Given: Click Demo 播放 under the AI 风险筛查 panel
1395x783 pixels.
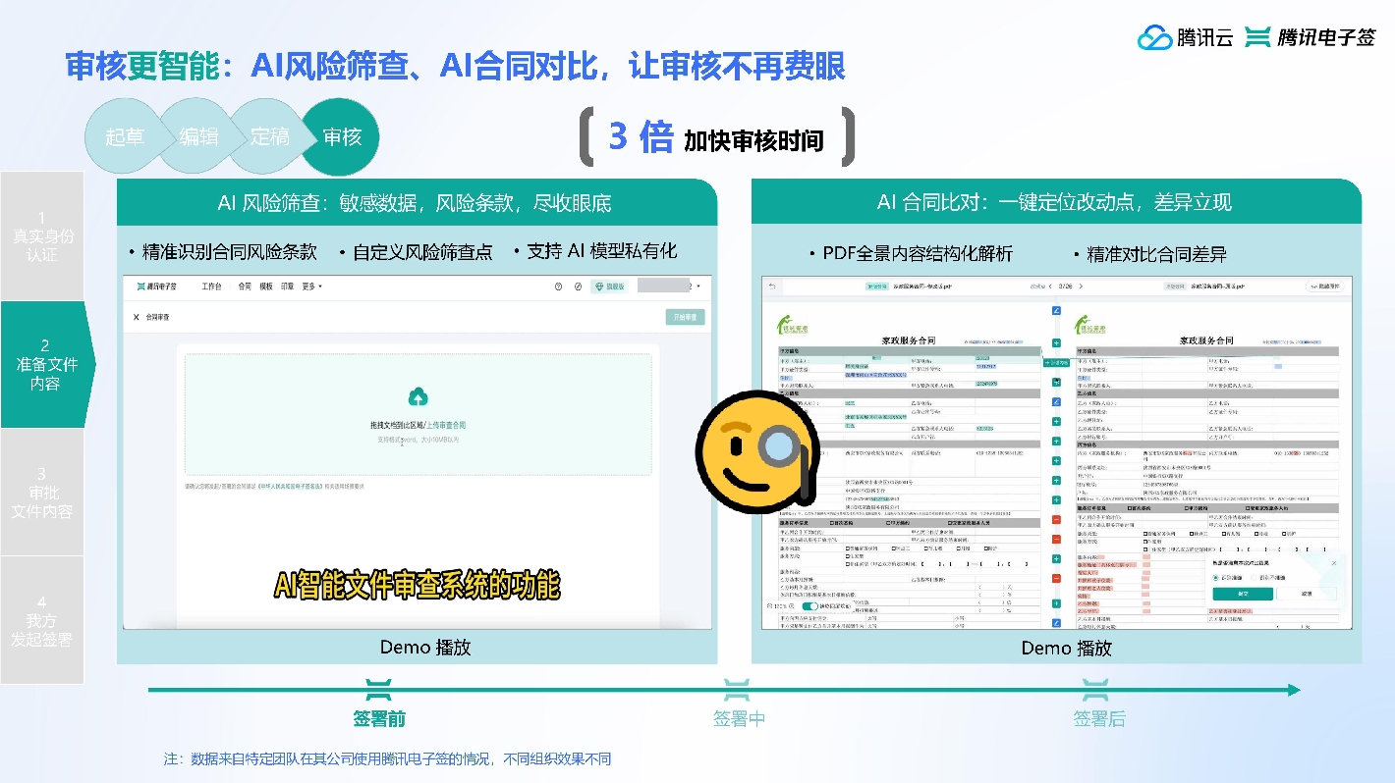Looking at the screenshot, I should point(425,648).
